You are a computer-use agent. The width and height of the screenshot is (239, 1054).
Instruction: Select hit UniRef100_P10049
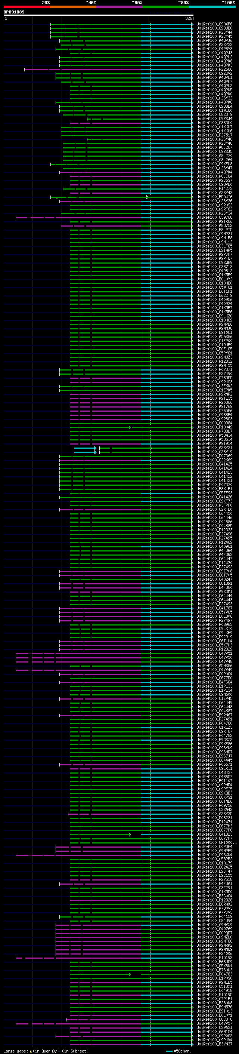(x=214, y=427)
